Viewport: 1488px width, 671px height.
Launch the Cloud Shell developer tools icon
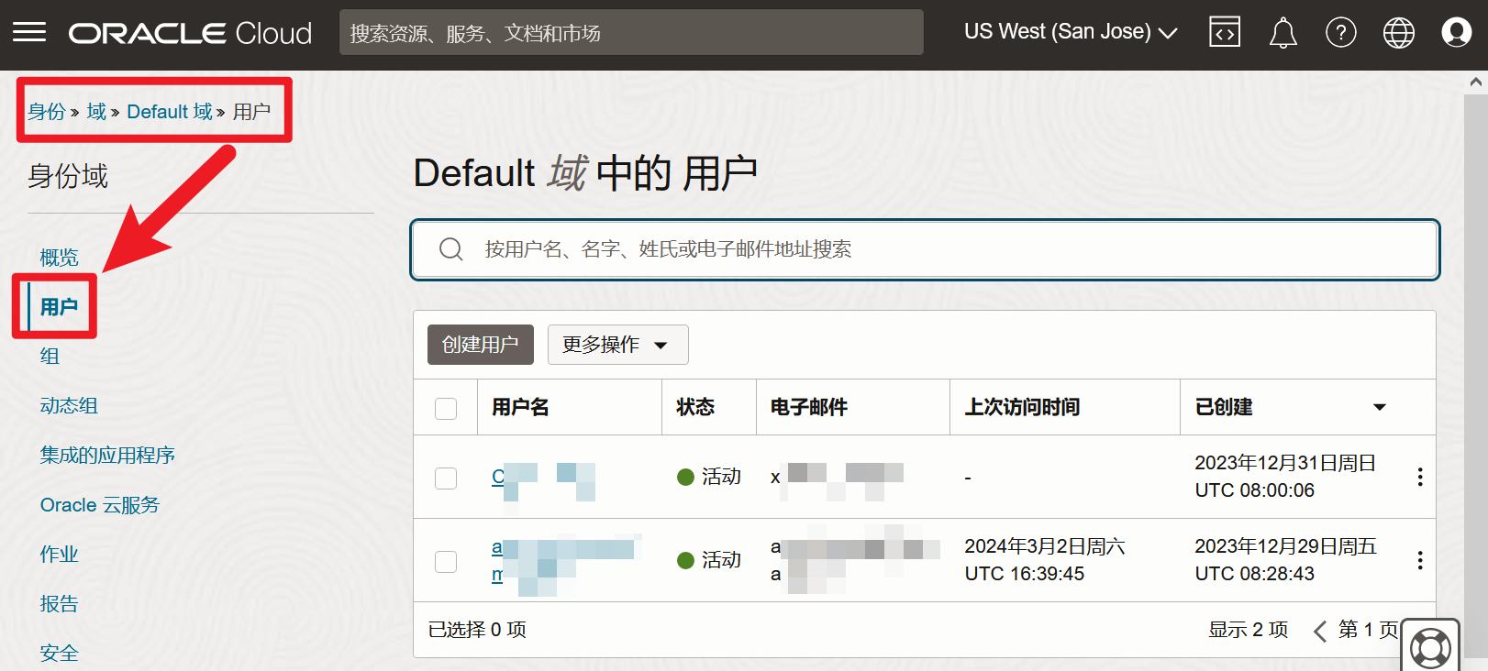coord(1225,33)
